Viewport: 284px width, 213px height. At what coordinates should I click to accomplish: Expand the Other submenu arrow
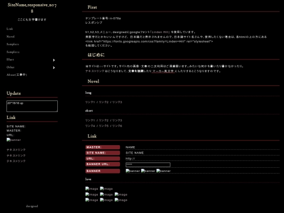tap(54, 67)
